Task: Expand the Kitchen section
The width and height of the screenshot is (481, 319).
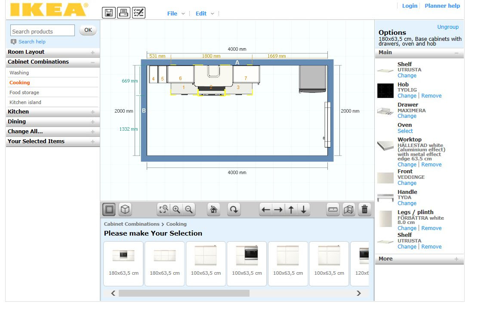Action: [x=53, y=112]
